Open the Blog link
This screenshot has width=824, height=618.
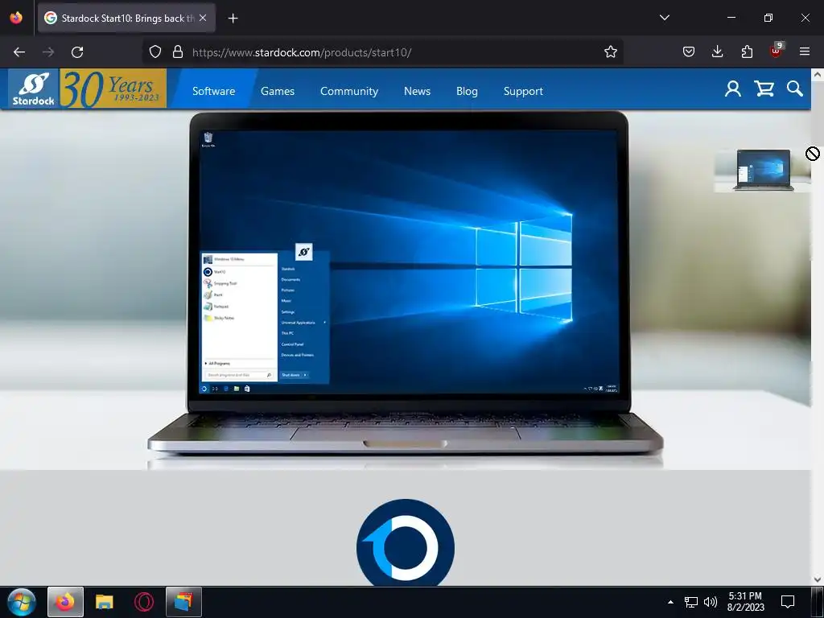467,91
